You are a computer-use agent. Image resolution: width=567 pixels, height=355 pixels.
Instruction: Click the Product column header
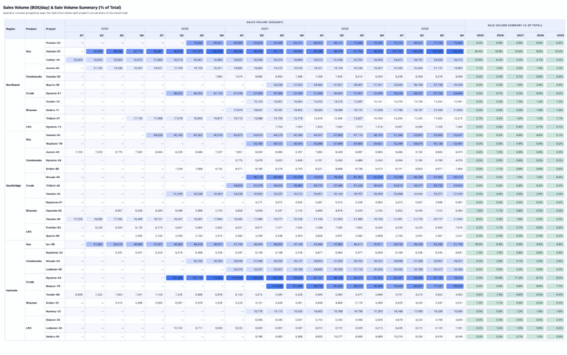coord(31,29)
